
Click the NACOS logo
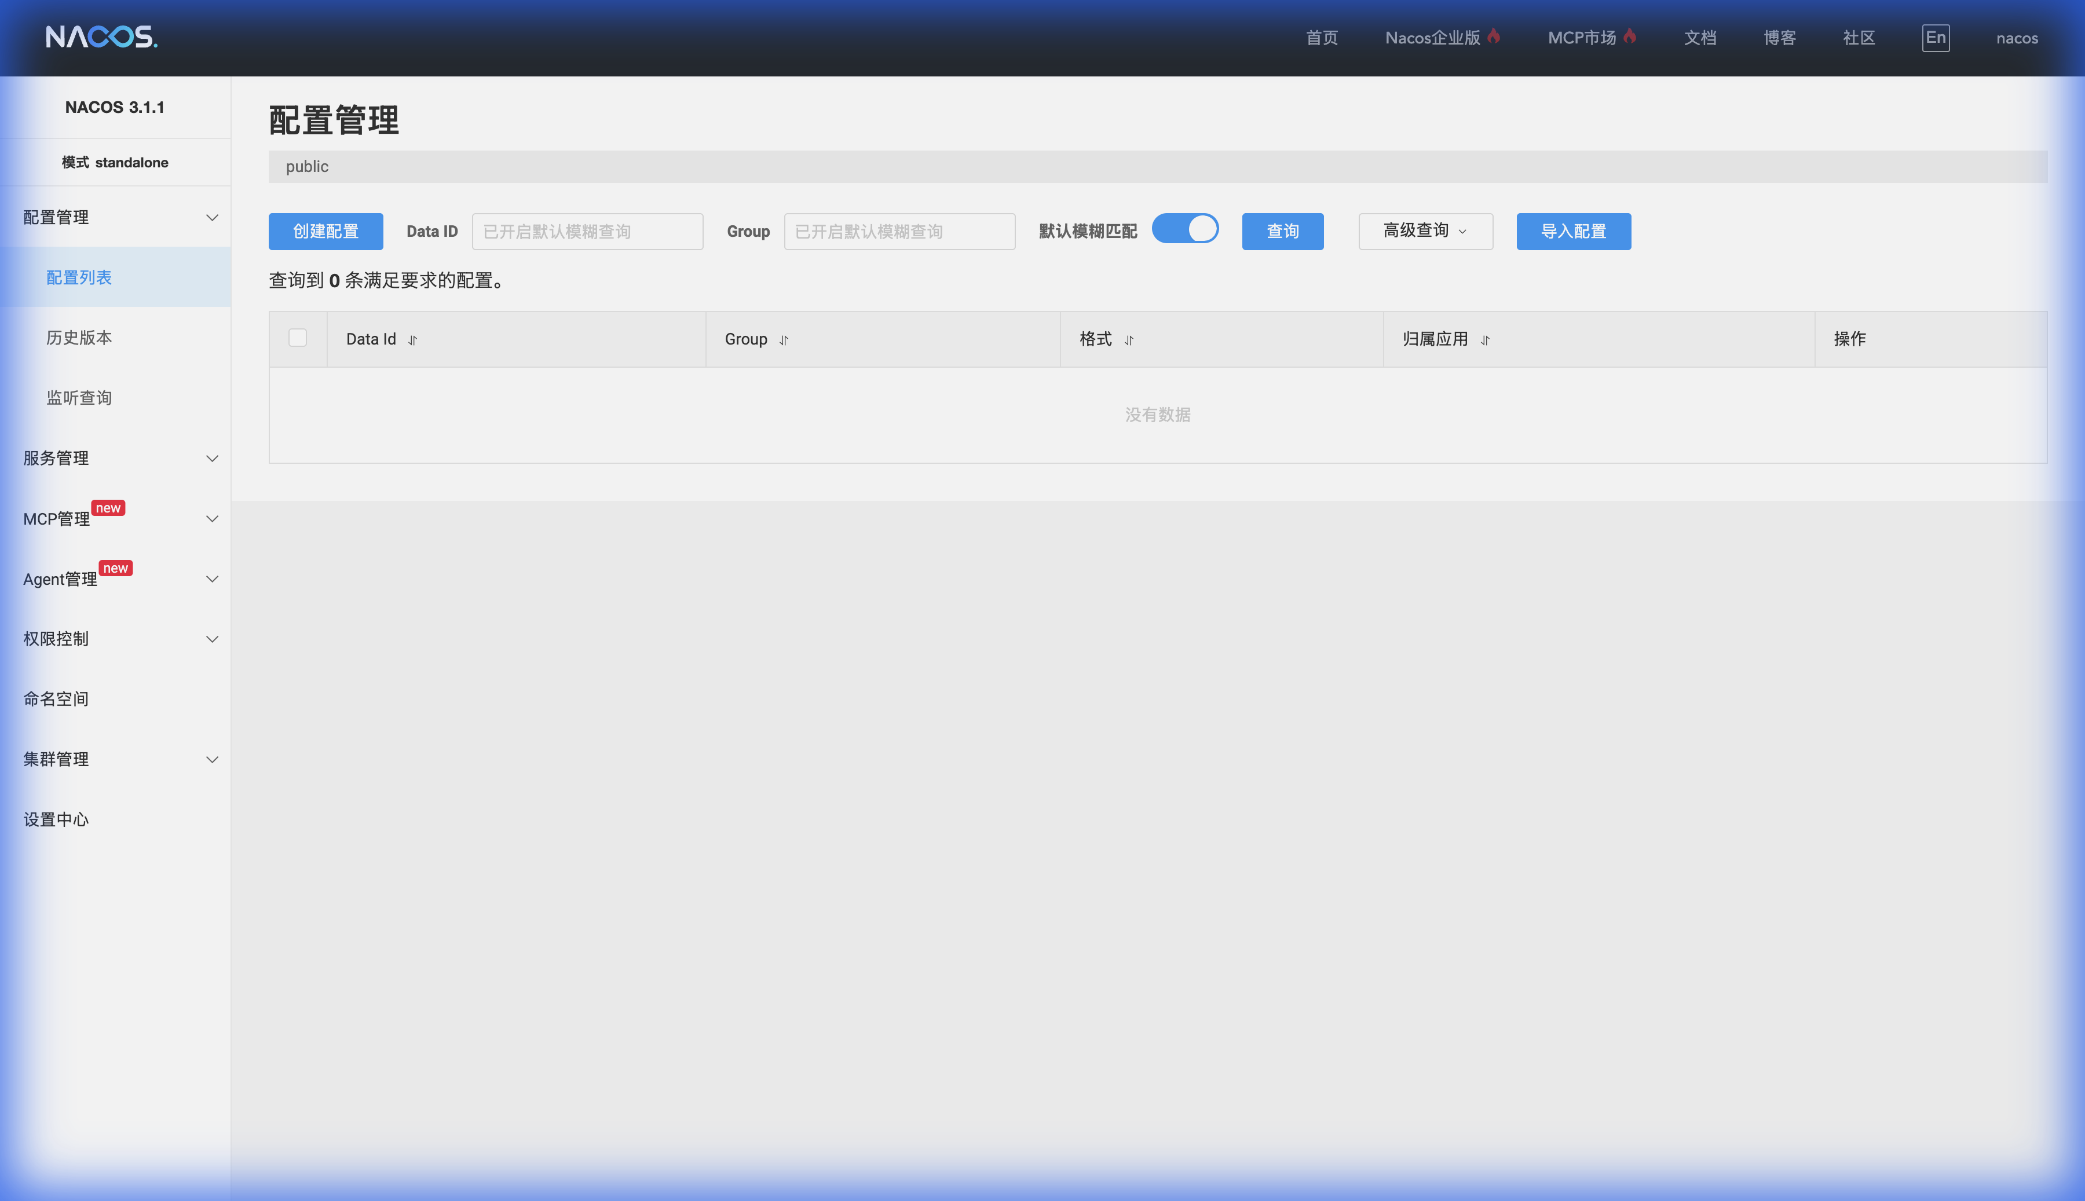(x=101, y=37)
